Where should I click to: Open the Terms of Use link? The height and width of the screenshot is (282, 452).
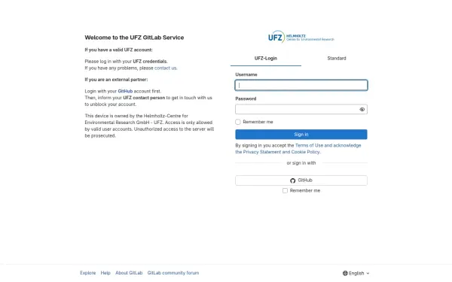tap(309, 146)
